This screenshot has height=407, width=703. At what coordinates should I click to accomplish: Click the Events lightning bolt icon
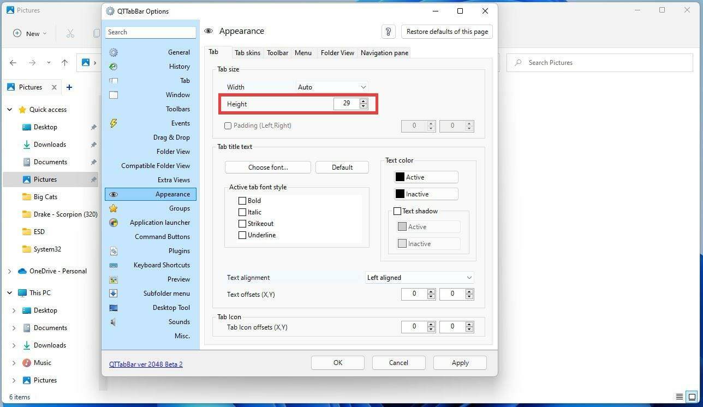114,123
